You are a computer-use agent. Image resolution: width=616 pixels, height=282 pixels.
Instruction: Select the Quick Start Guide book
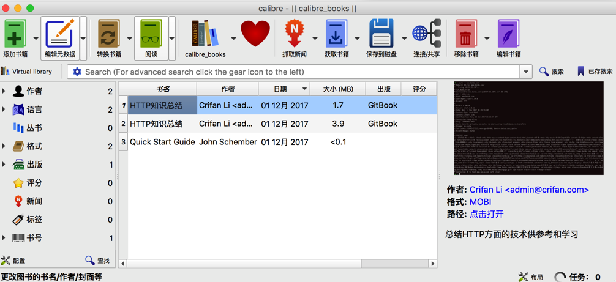(163, 141)
